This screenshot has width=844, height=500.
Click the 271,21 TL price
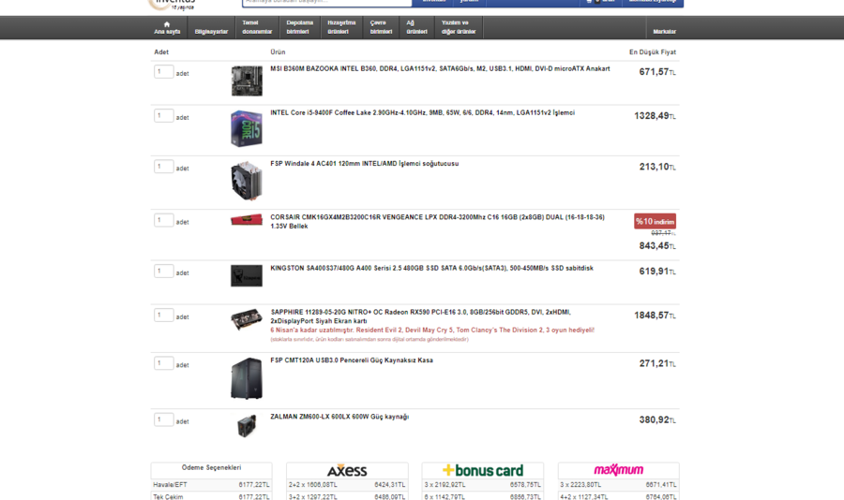click(657, 364)
